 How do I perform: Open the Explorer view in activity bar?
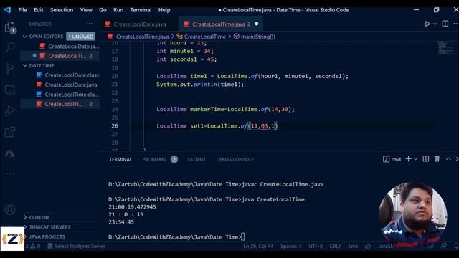click(10, 27)
